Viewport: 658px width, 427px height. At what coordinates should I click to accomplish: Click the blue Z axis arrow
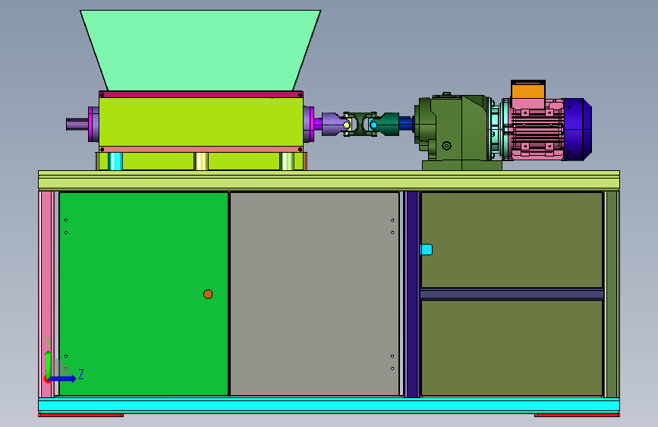pos(63,378)
